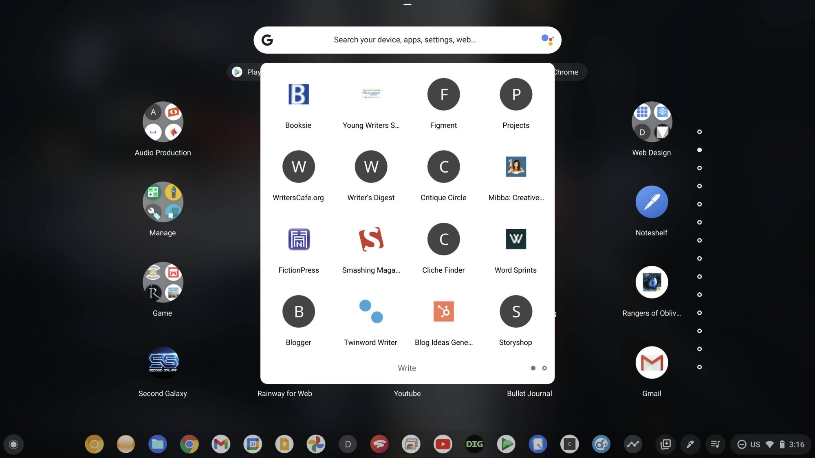Viewport: 815px width, 458px height.
Task: Switch to the Write folder's second page
Action: [544, 368]
